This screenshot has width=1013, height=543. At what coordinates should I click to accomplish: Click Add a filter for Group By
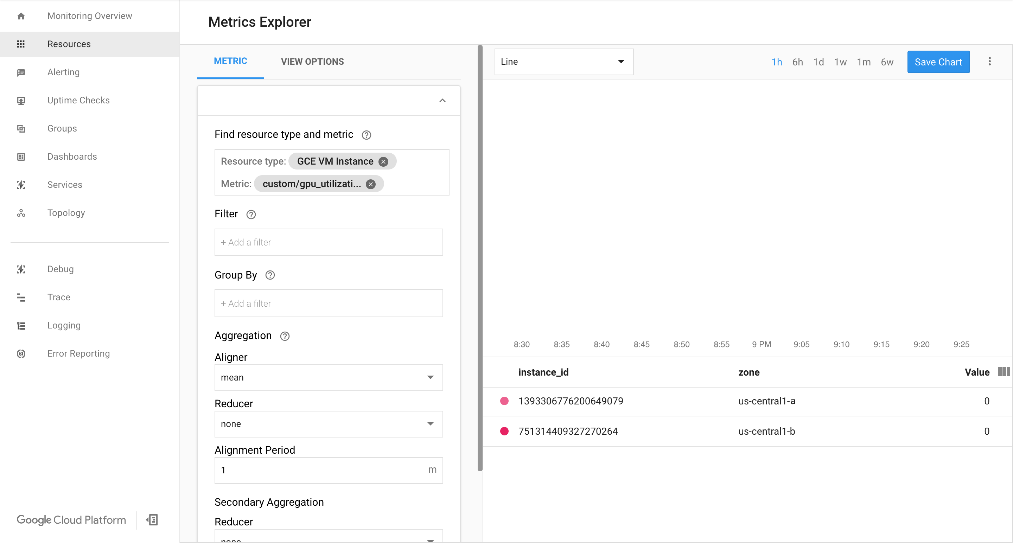click(x=328, y=303)
